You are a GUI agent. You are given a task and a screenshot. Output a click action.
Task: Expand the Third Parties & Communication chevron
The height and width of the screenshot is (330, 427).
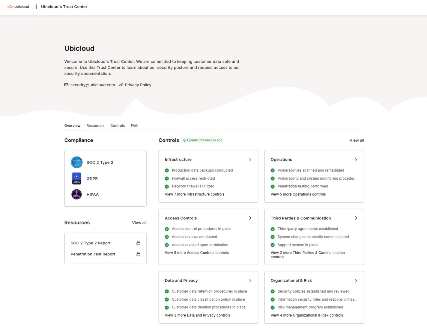tap(356, 218)
